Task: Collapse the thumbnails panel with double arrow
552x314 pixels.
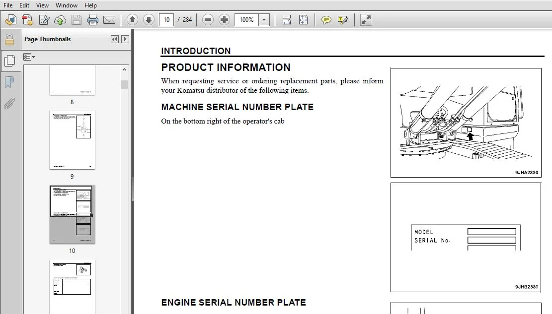Action: pyautogui.click(x=114, y=39)
